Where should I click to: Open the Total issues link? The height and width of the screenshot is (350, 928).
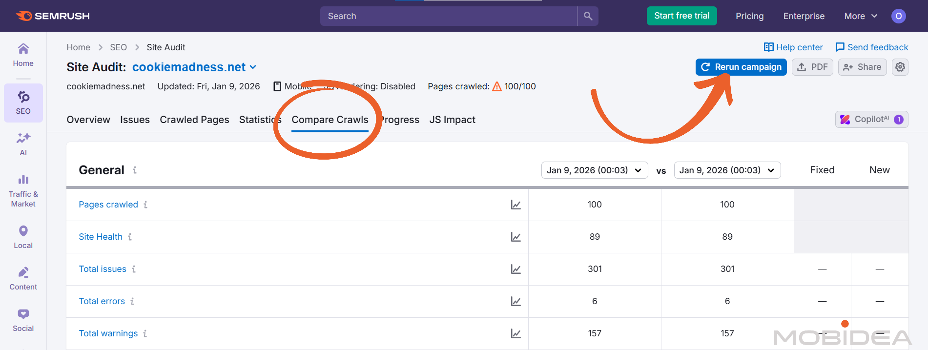(x=103, y=269)
